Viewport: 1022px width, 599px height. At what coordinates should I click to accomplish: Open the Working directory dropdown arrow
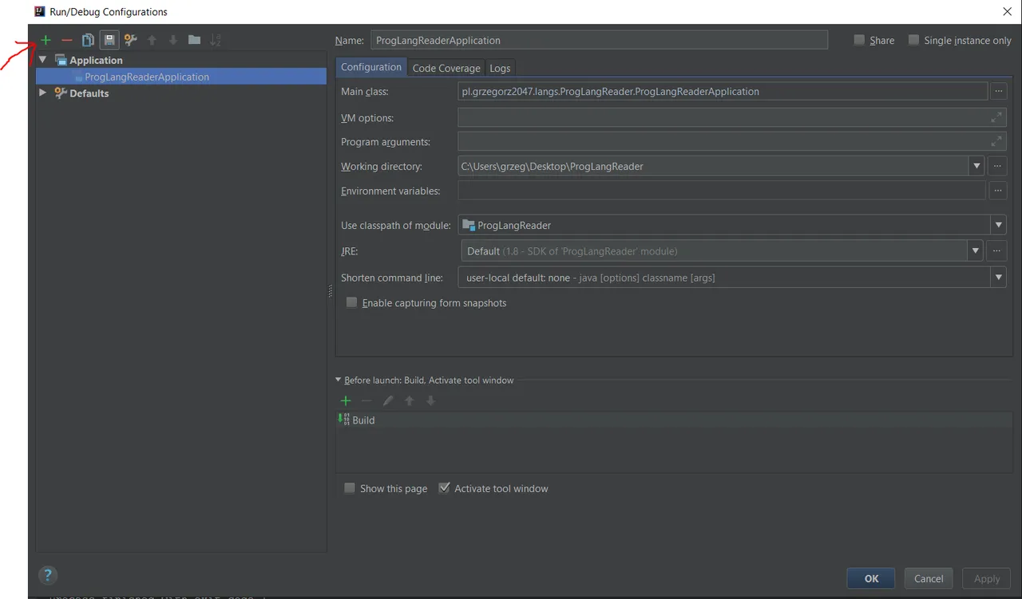(976, 166)
